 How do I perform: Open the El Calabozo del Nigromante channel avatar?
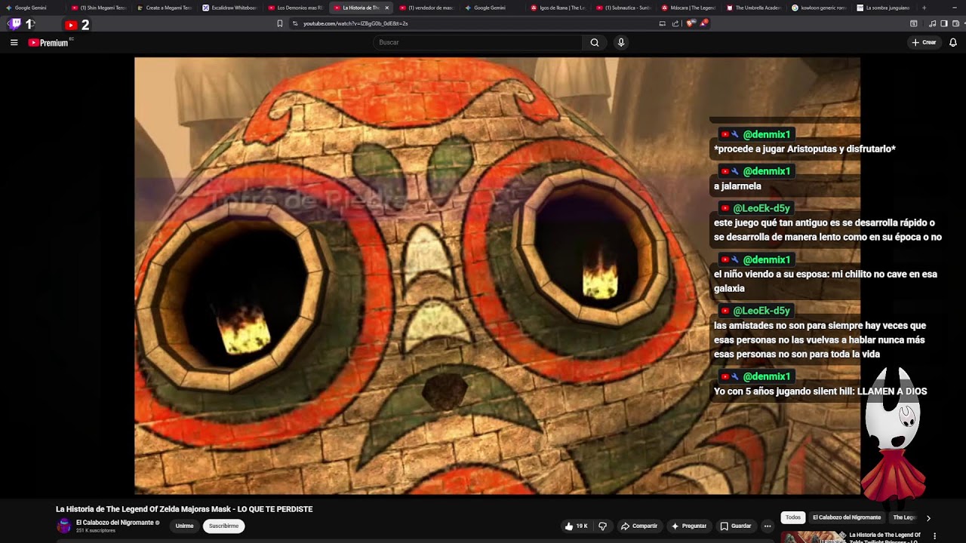[64, 526]
